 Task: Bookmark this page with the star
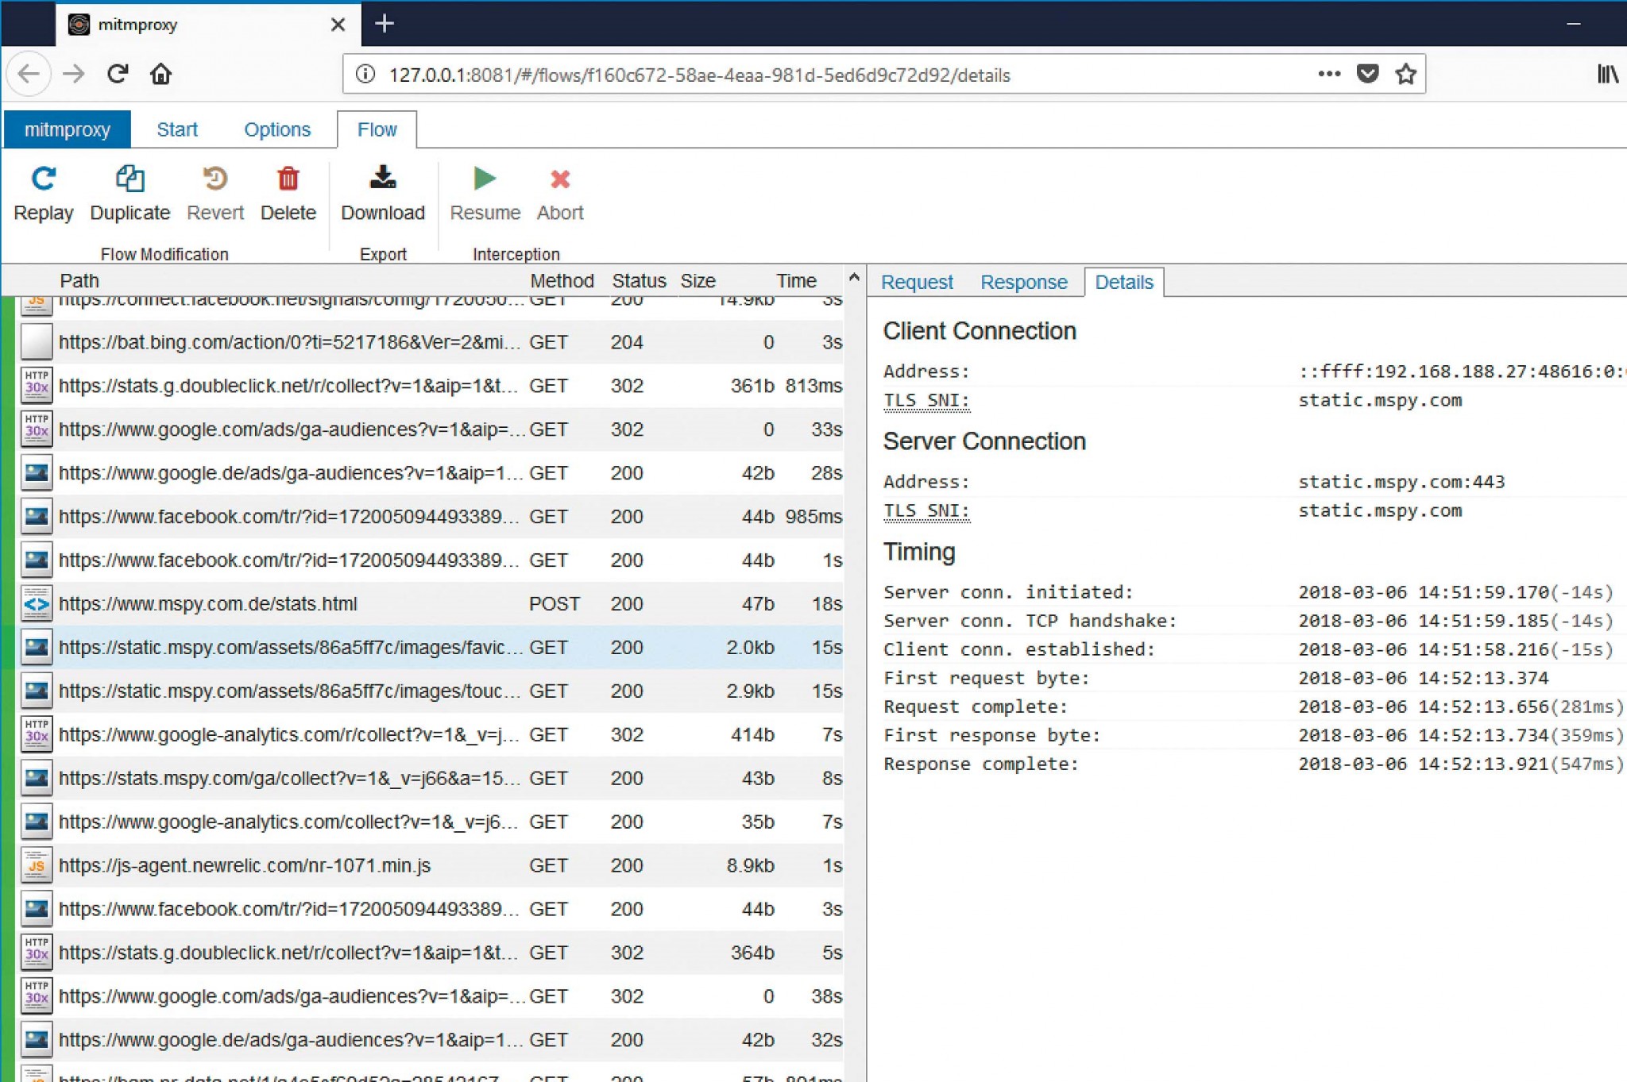pos(1405,75)
